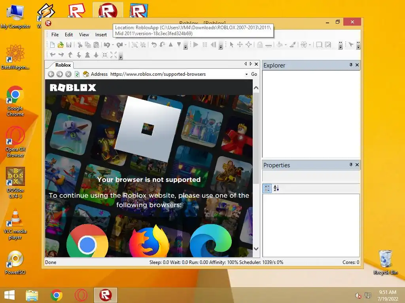Open the View menu

[84, 35]
